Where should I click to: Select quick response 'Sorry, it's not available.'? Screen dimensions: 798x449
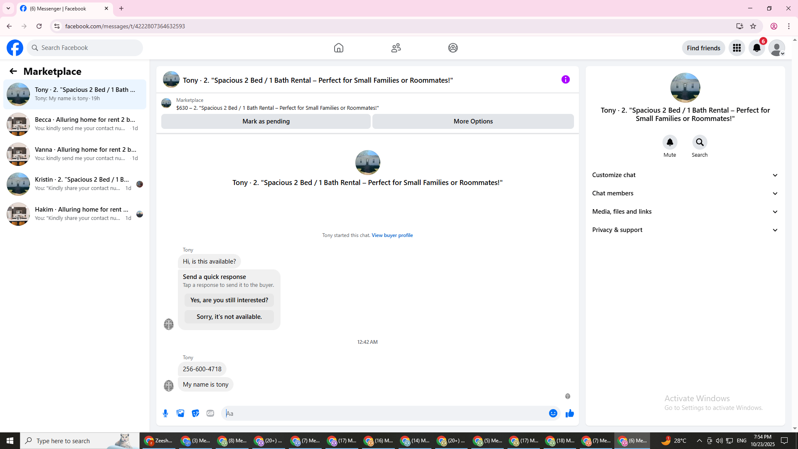point(229,317)
